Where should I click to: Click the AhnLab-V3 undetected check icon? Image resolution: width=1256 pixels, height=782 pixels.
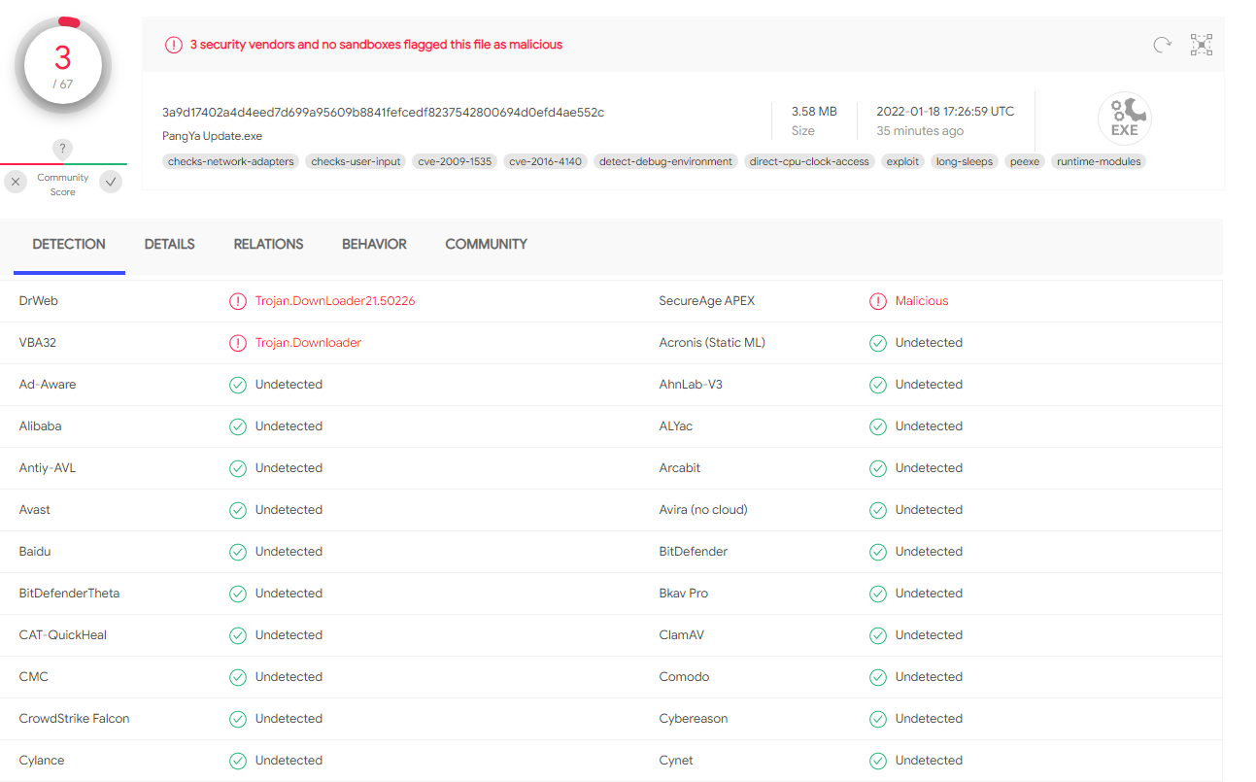click(x=878, y=385)
